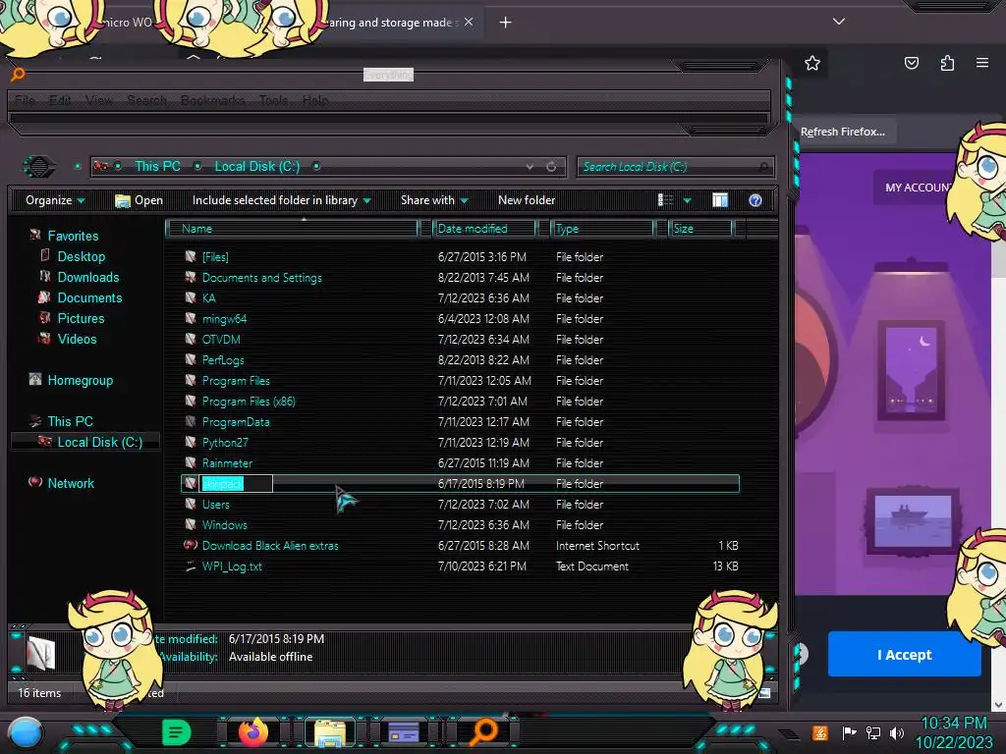The height and width of the screenshot is (754, 1006).
Task: Select Downloads under Favorites
Action: (88, 277)
